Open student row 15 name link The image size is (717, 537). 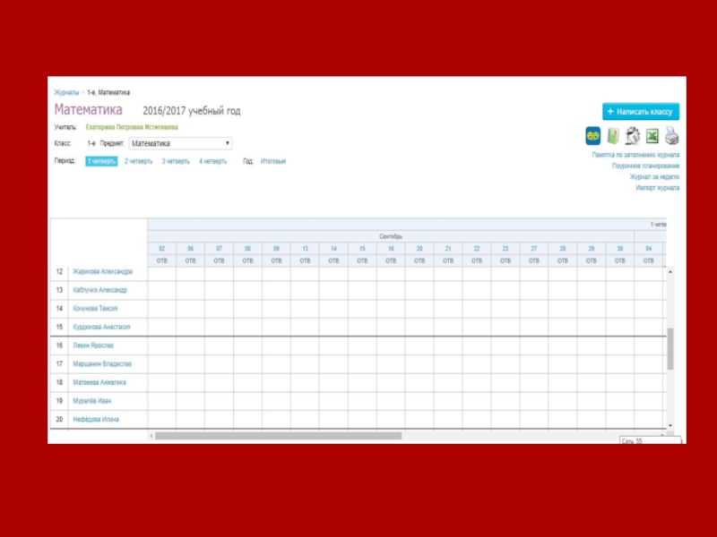[101, 327]
